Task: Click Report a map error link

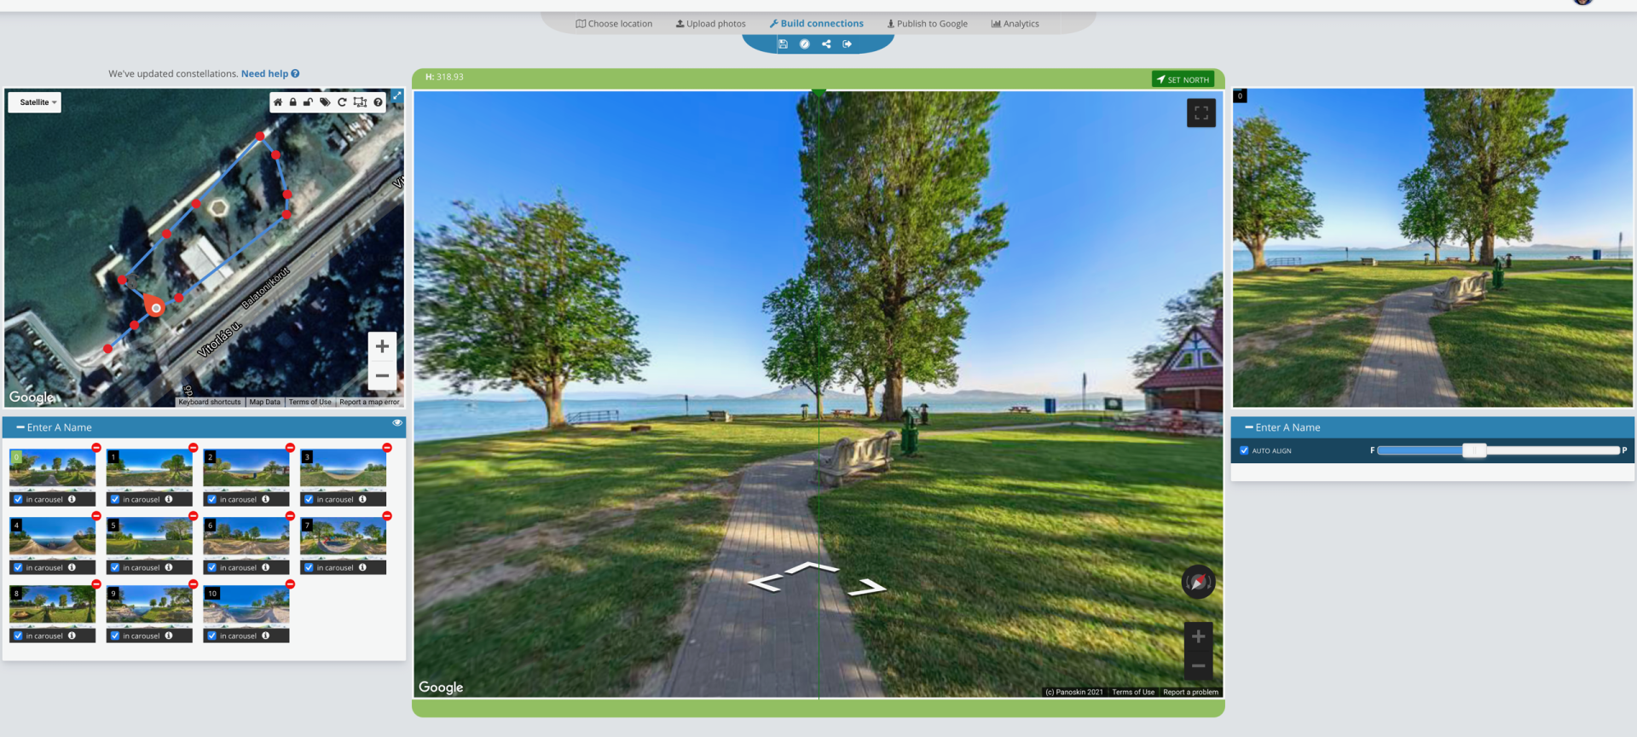Action: [x=369, y=402]
